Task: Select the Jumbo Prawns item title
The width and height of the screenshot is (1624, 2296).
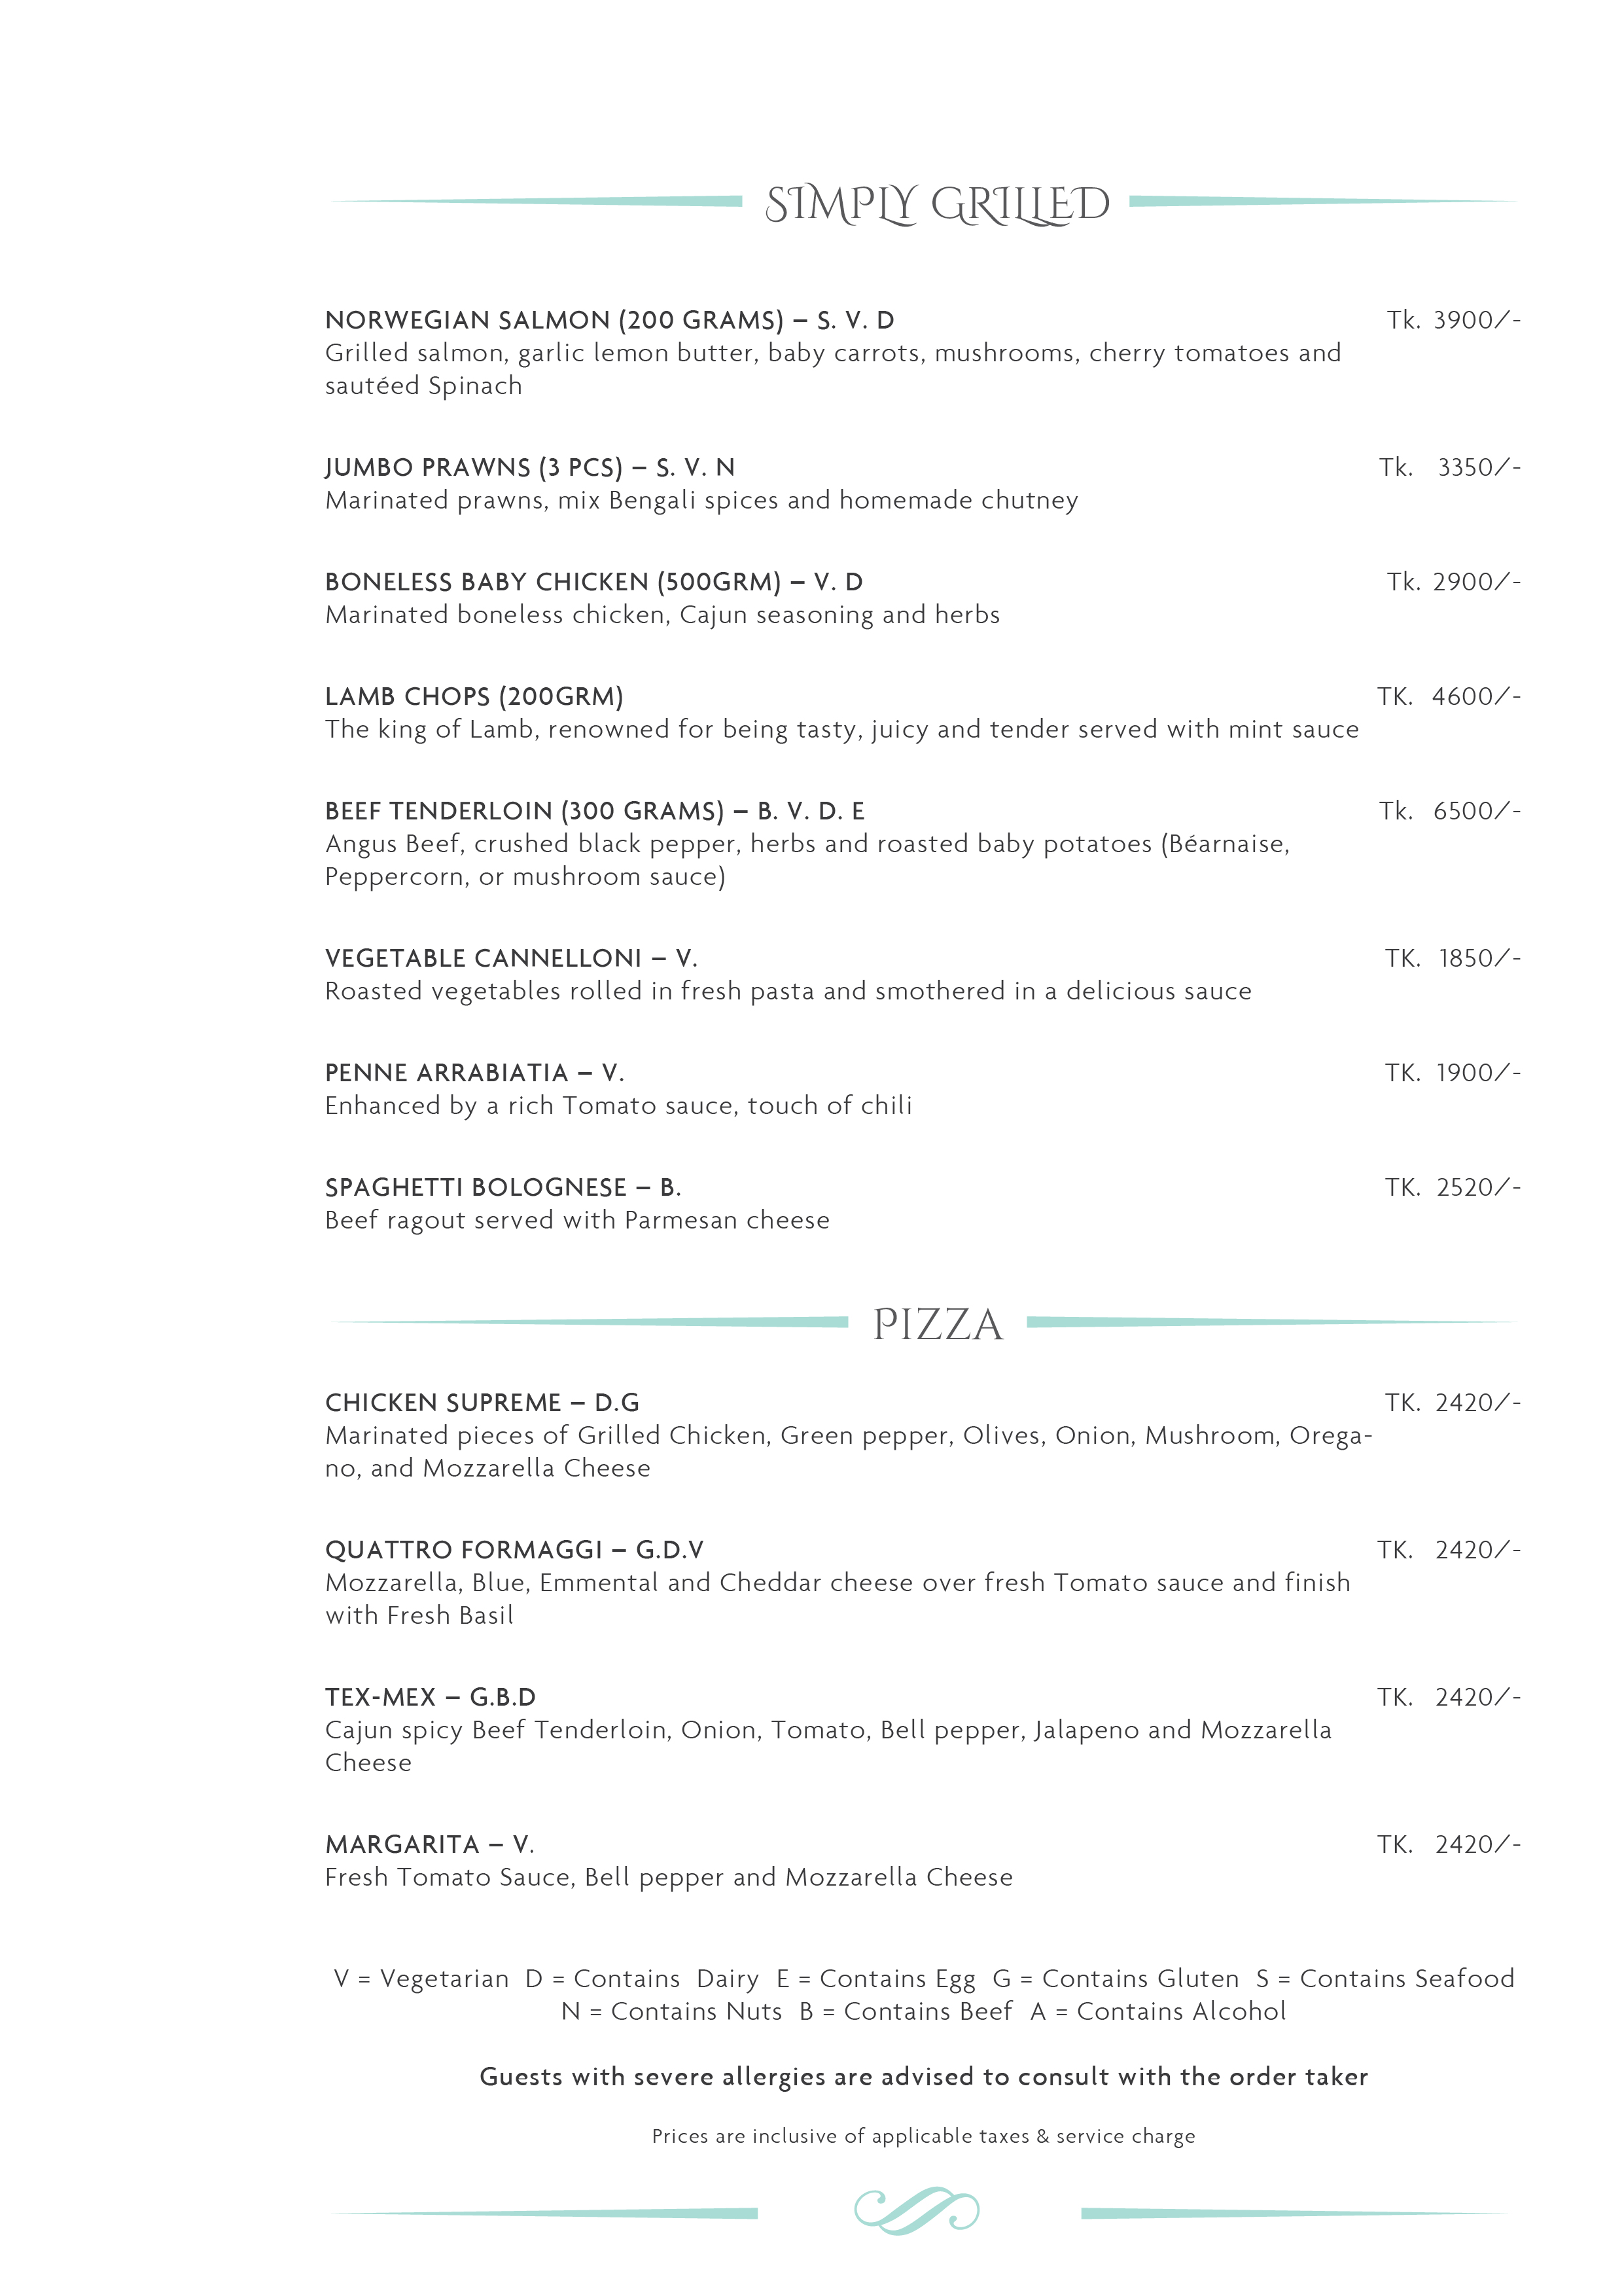Action: [x=529, y=468]
